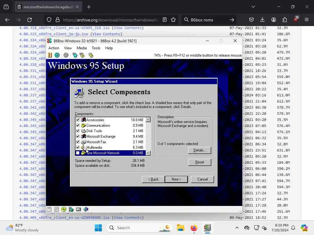Open Media menu in 86Box
The height and width of the screenshot is (235, 314).
point(82,48)
